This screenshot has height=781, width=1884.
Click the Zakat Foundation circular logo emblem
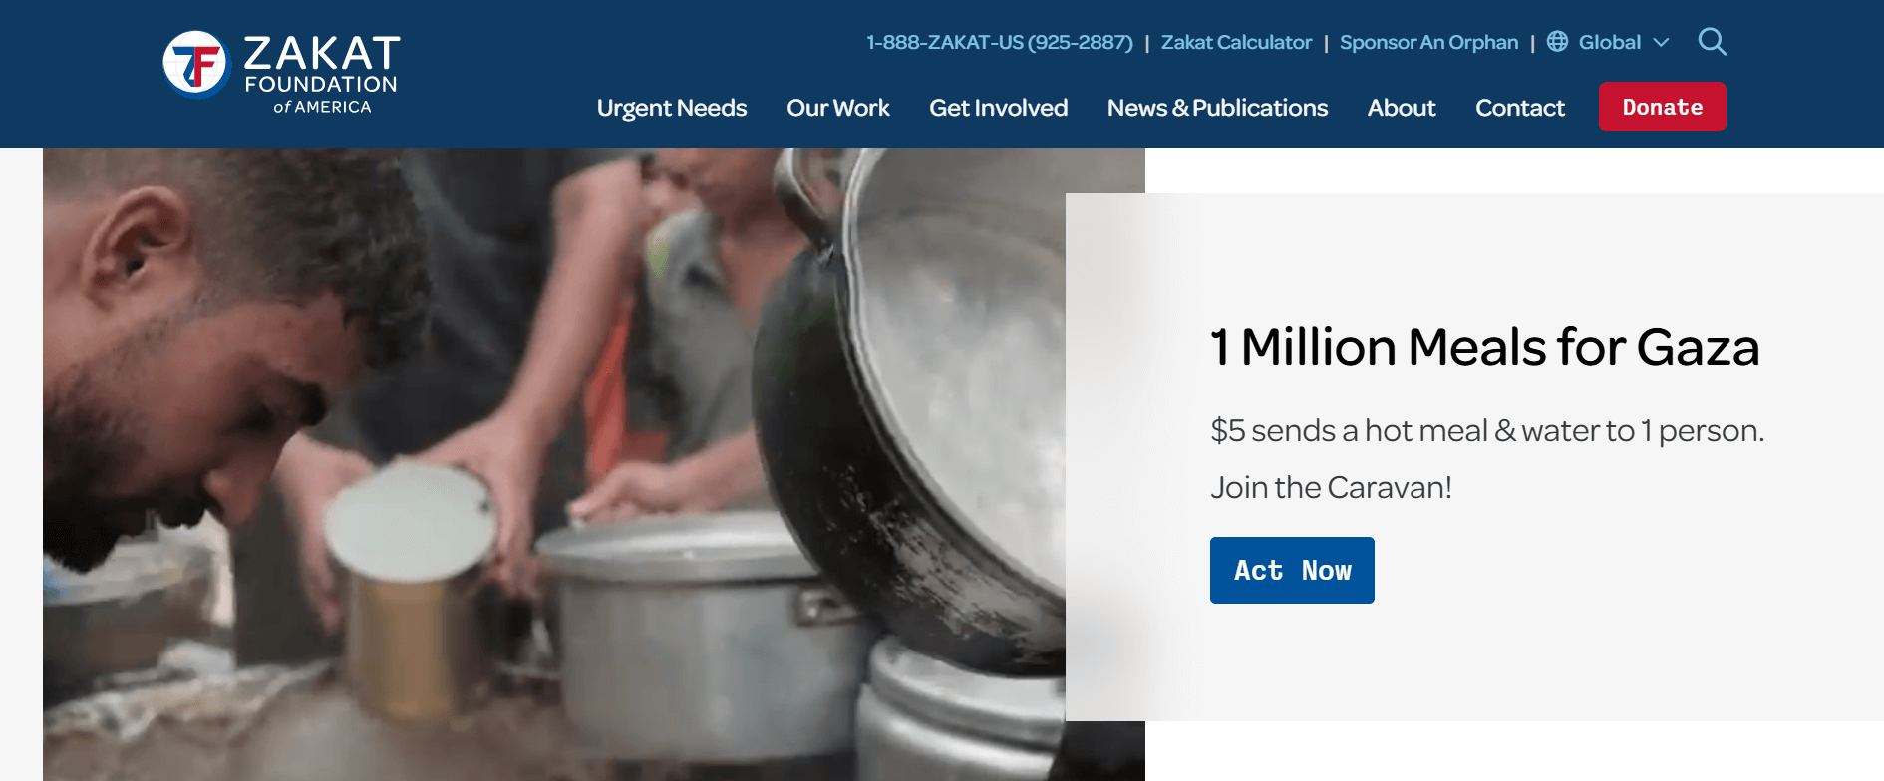coord(196,65)
